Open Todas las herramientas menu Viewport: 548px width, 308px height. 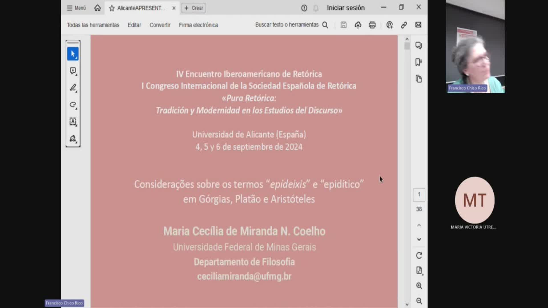[93, 25]
